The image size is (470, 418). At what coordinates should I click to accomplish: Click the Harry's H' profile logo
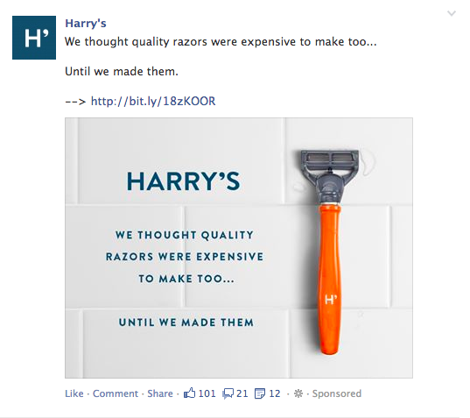pos(34,38)
